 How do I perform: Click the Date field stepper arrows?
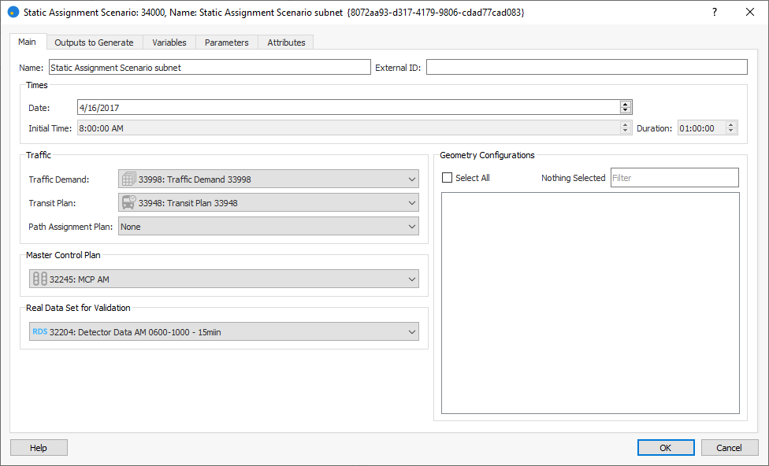coord(626,107)
